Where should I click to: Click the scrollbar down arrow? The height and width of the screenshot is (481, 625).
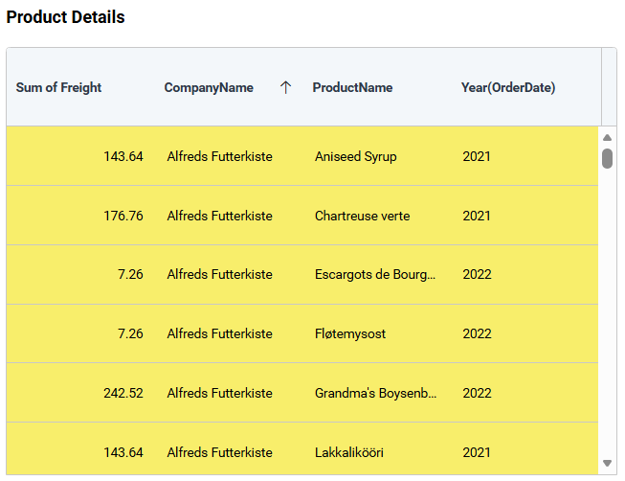(x=607, y=464)
